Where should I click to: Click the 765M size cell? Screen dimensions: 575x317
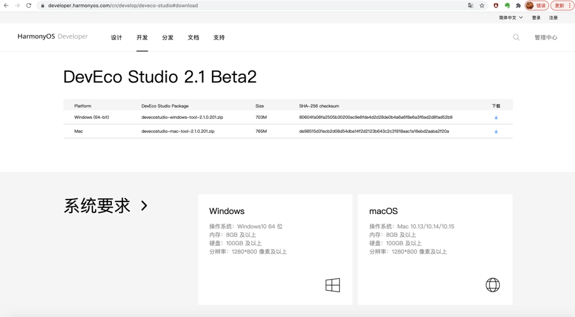click(261, 131)
